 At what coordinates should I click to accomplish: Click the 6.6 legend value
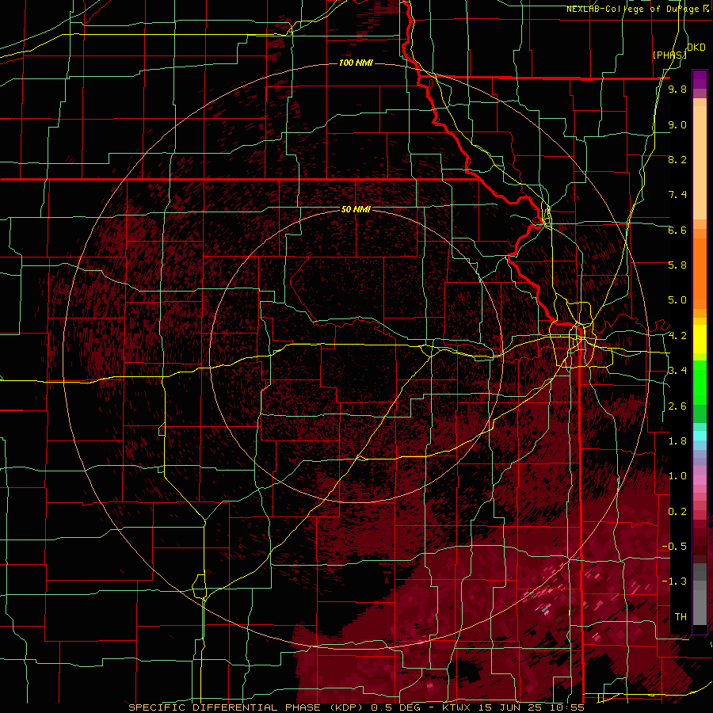tap(677, 230)
